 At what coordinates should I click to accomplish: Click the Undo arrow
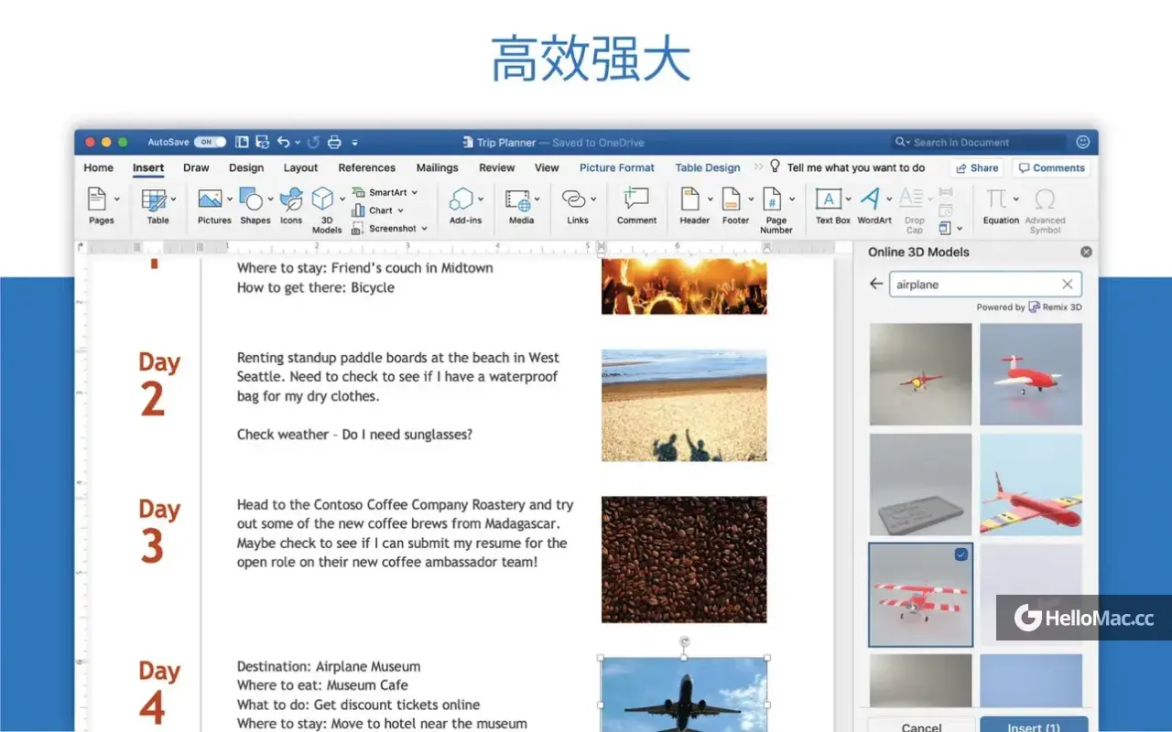click(284, 142)
